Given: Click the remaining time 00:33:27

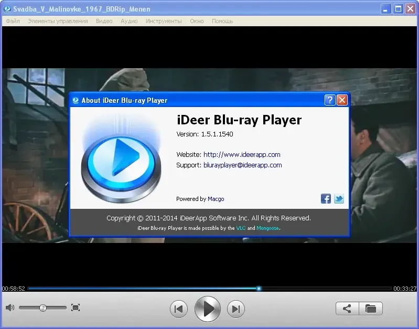Looking at the screenshot, I should coord(405,289).
